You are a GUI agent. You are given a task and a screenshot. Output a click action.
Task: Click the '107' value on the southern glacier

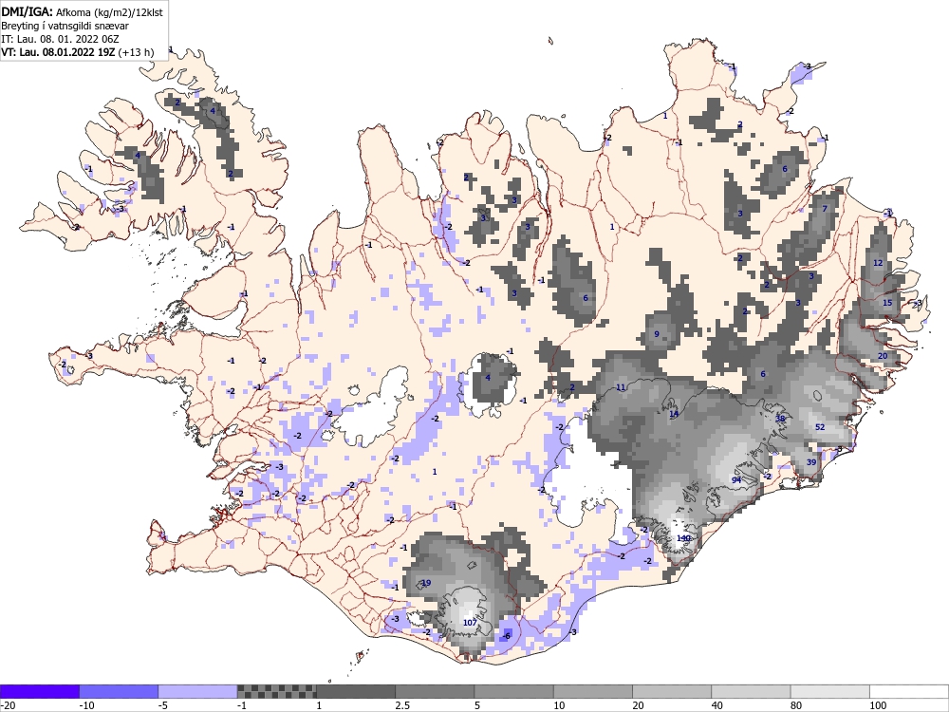click(470, 623)
